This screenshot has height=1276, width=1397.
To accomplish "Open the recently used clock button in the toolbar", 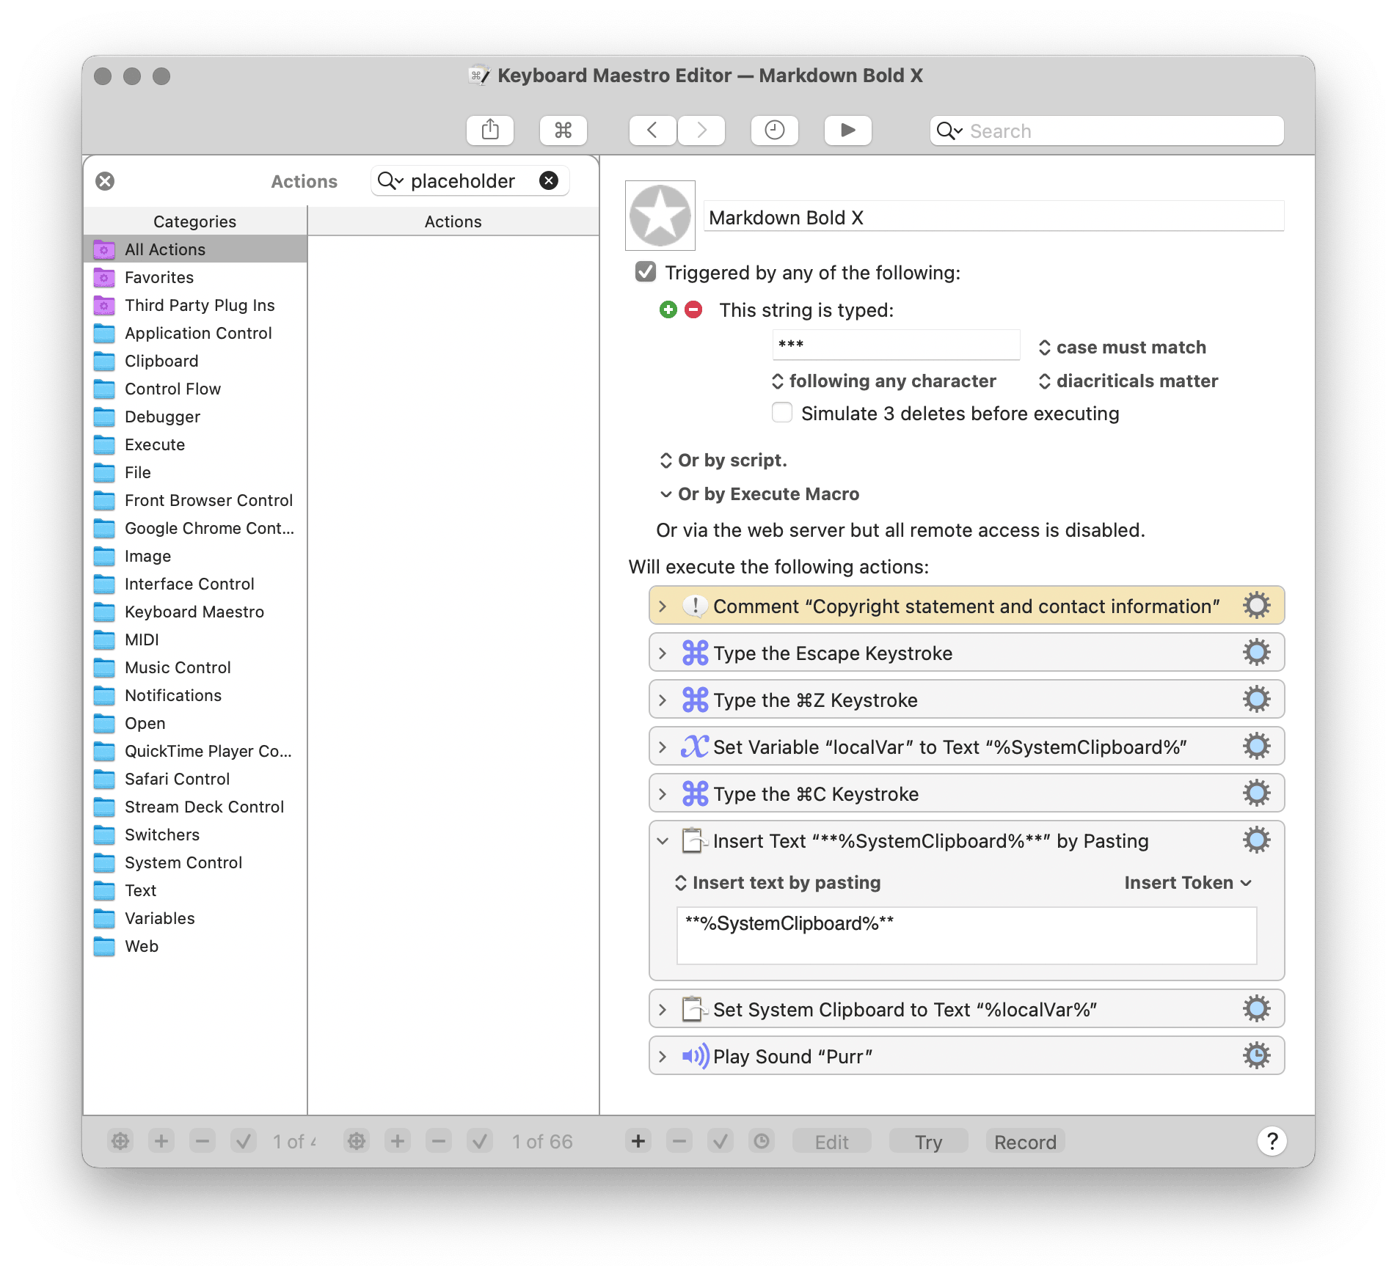I will (x=775, y=131).
